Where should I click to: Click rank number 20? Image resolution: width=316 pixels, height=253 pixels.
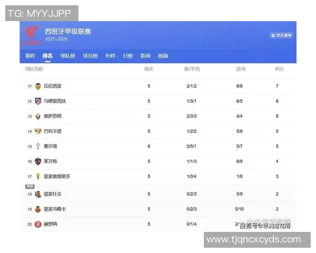(x=29, y=225)
